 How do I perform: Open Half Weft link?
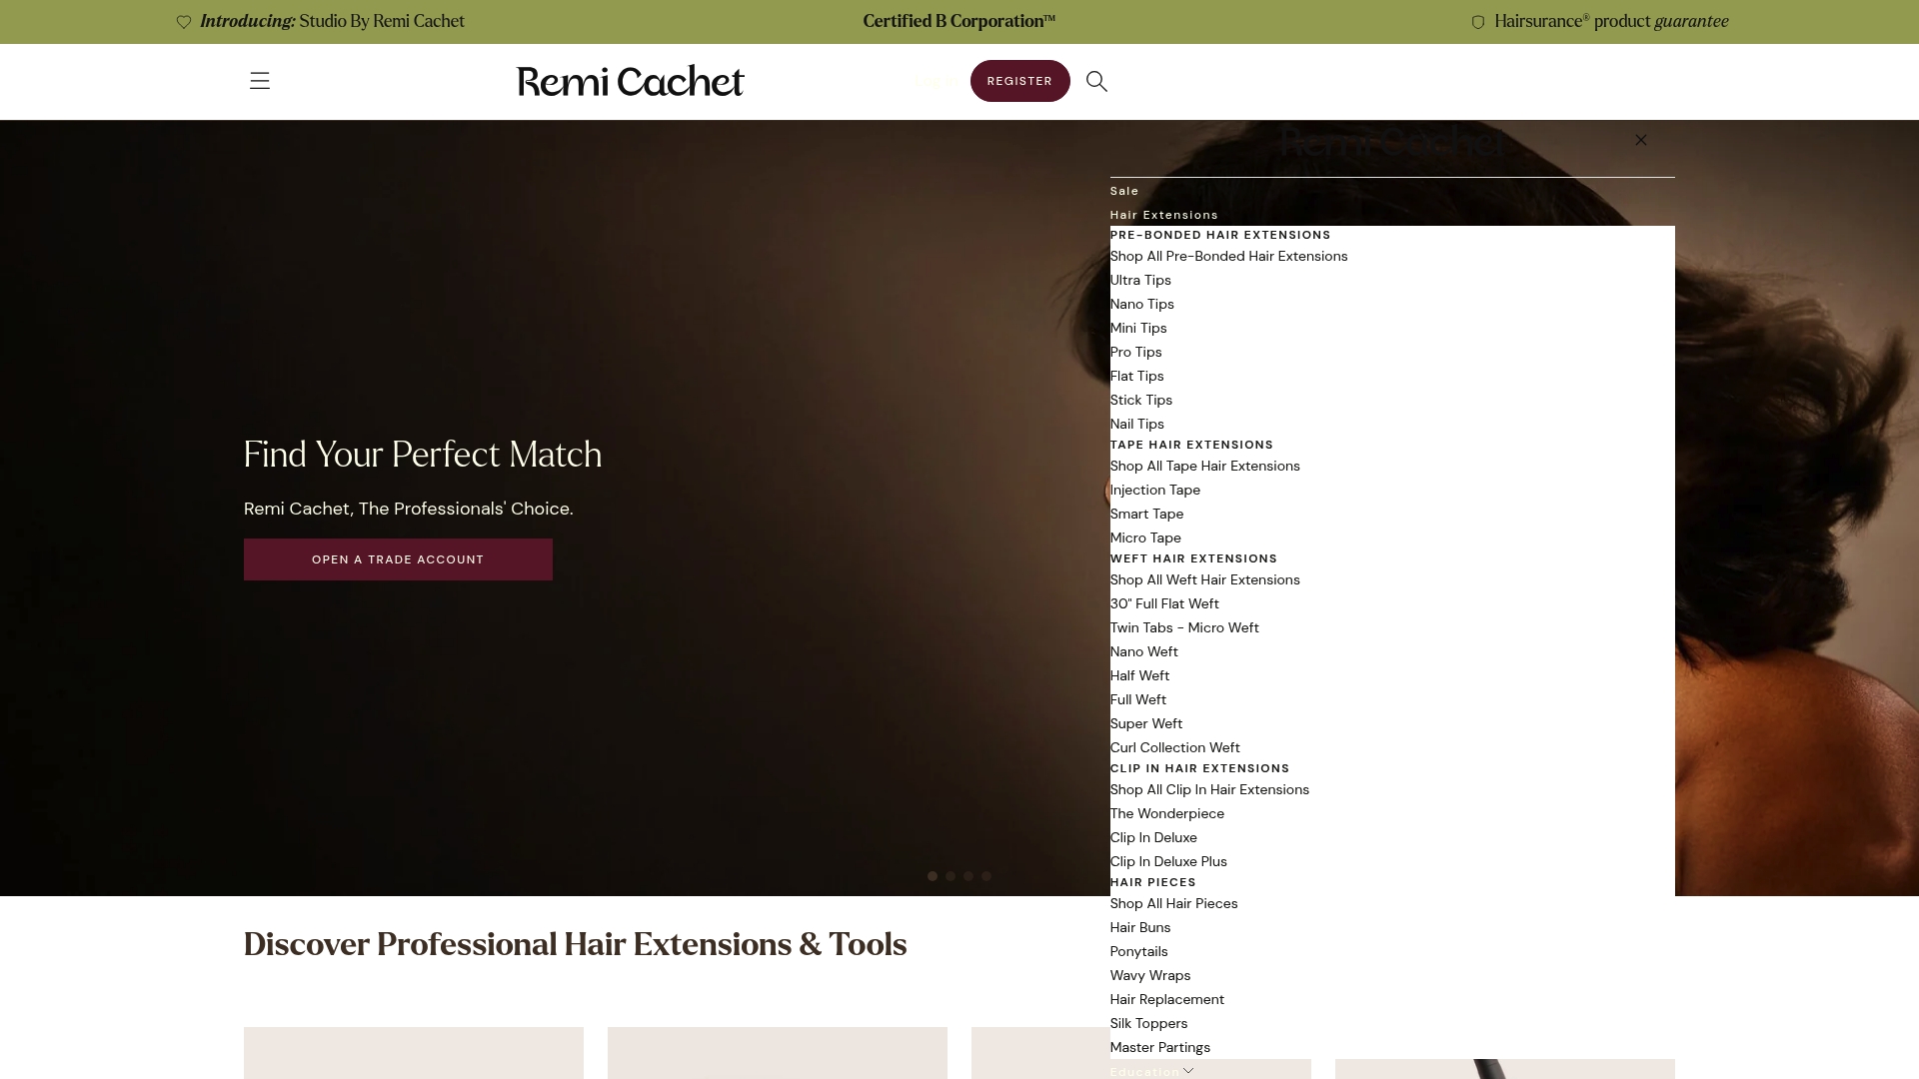coord(1139,675)
